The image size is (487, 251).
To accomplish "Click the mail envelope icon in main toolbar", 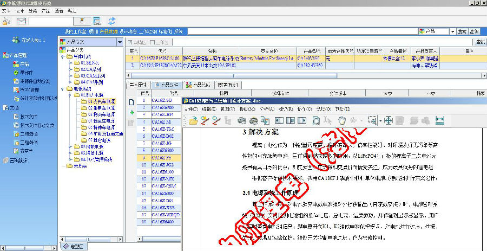I will (22, 21).
